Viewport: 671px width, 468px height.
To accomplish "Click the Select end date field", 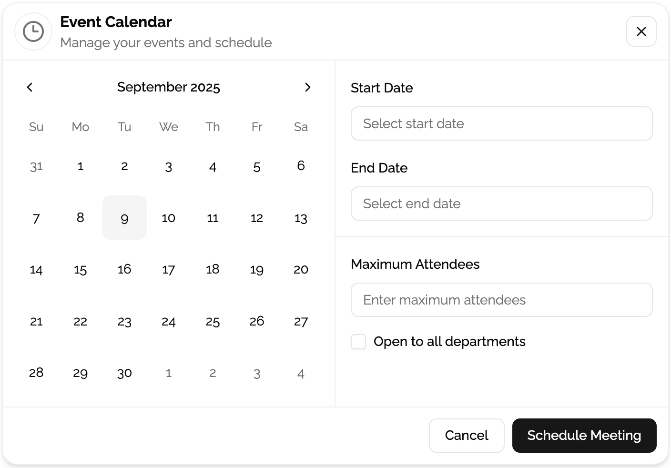I will [x=501, y=203].
